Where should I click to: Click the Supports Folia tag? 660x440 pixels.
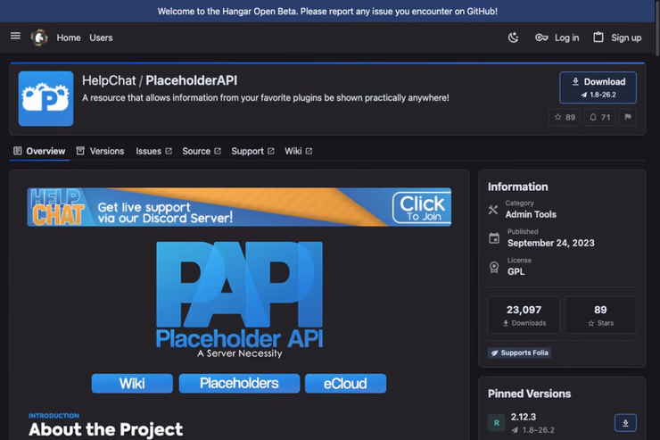click(519, 353)
